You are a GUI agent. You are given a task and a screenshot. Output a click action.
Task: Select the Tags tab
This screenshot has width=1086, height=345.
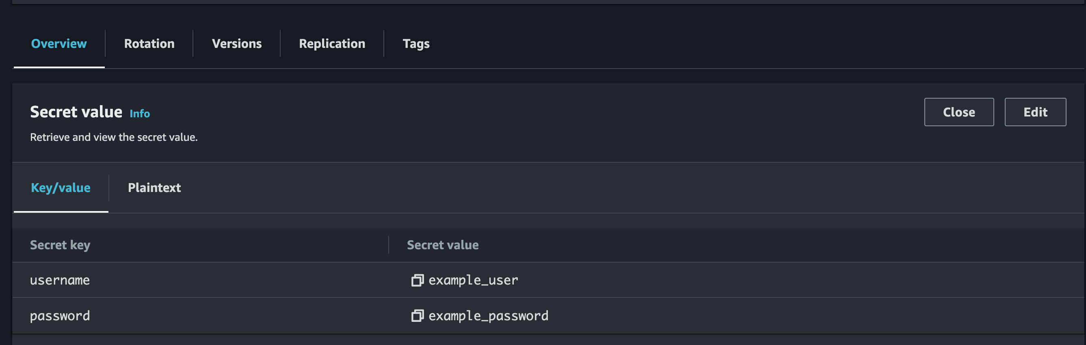pyautogui.click(x=416, y=43)
